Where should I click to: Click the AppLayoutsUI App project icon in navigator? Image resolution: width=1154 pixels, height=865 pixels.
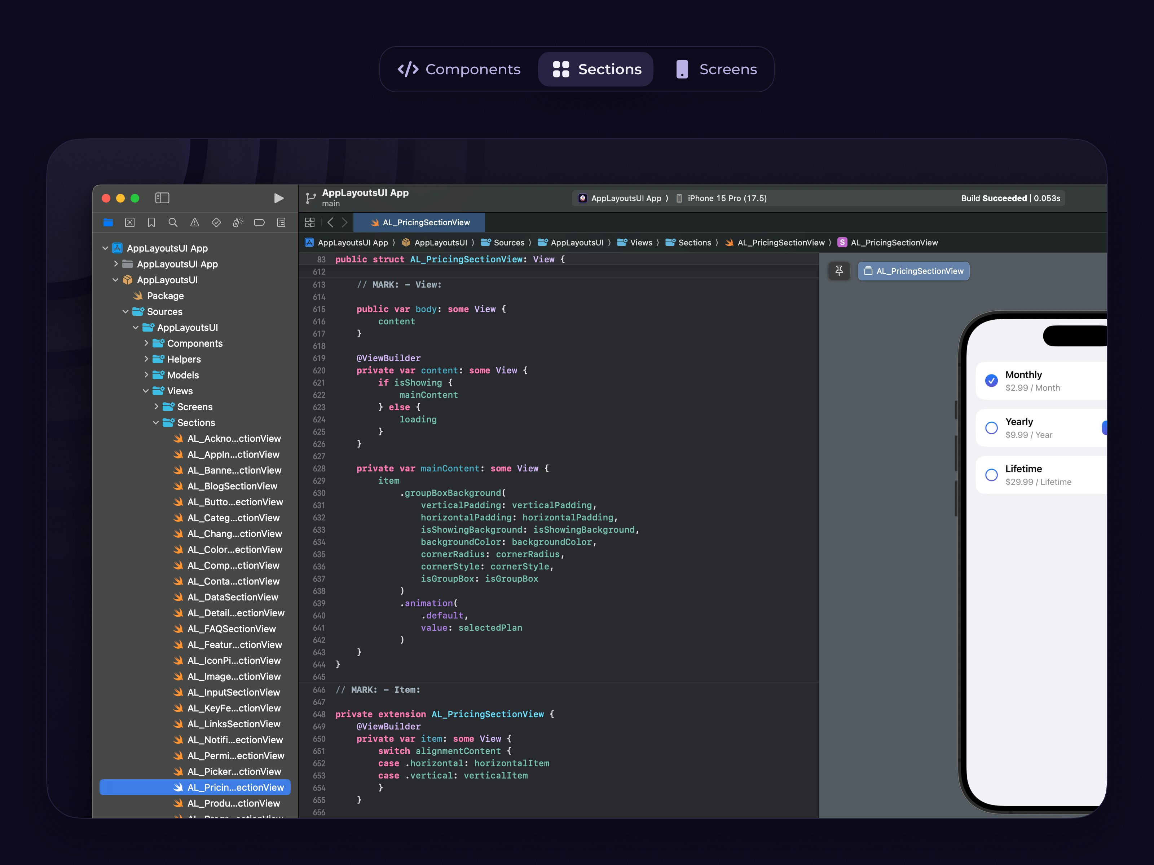pyautogui.click(x=118, y=248)
